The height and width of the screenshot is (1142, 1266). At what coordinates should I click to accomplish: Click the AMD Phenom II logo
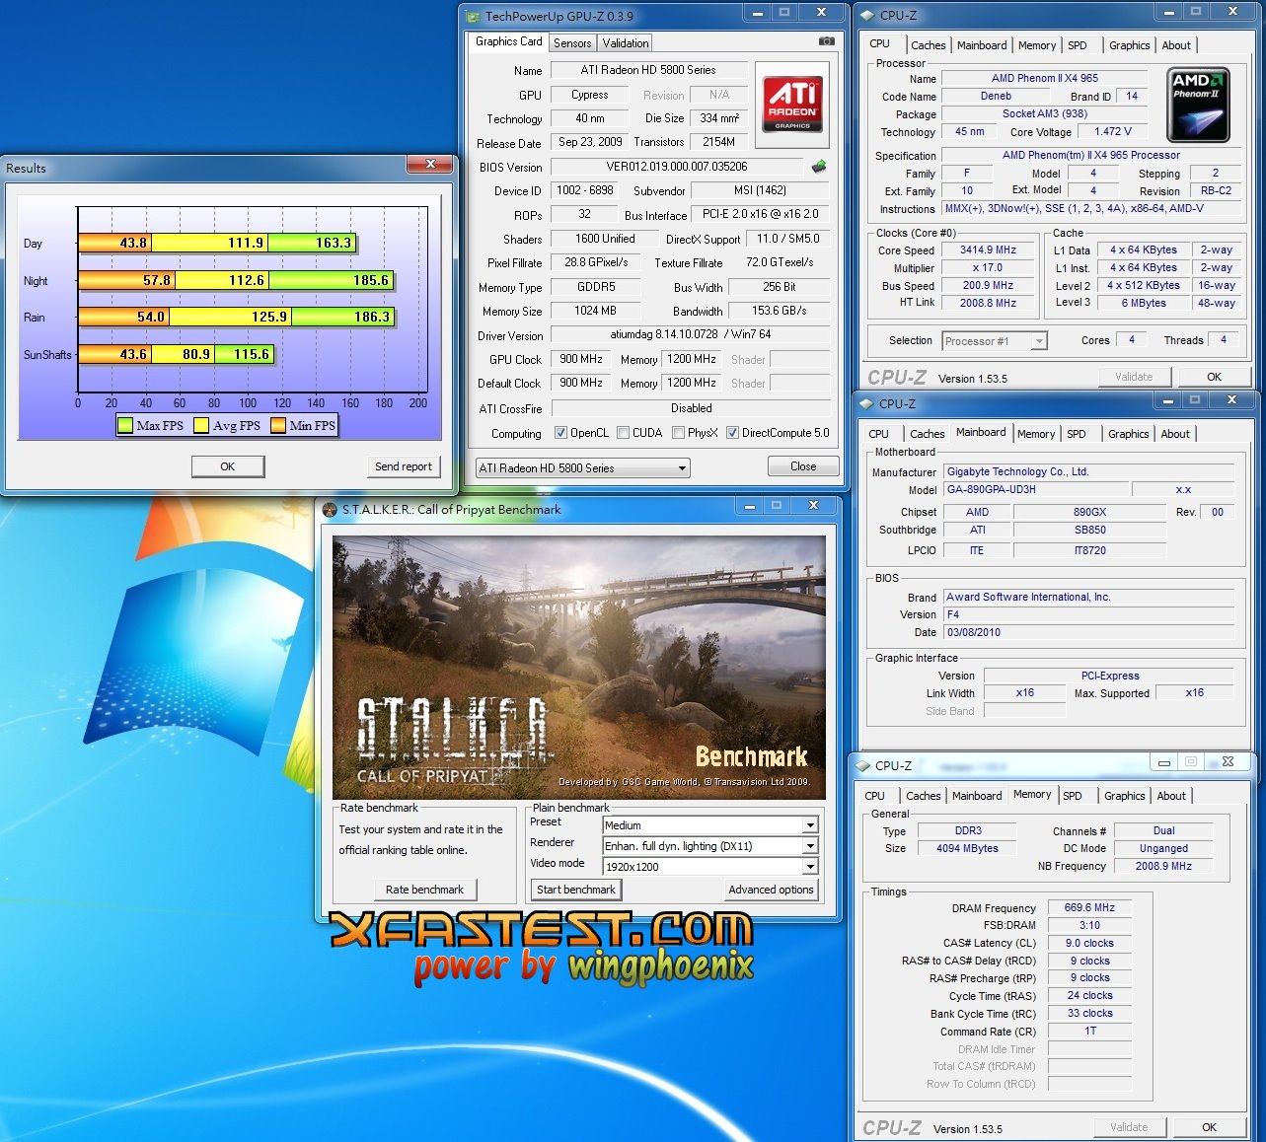tap(1198, 105)
